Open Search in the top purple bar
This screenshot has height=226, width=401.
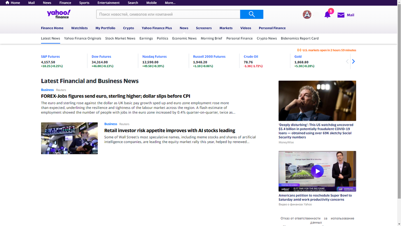click(x=133, y=3)
